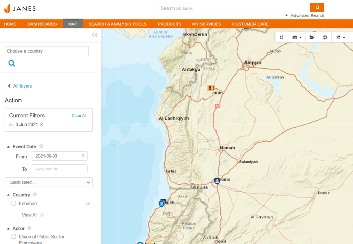Image resolution: width=353 pixels, height=244 pixels.
Task: Click the All layers link
Action: (x=23, y=86)
